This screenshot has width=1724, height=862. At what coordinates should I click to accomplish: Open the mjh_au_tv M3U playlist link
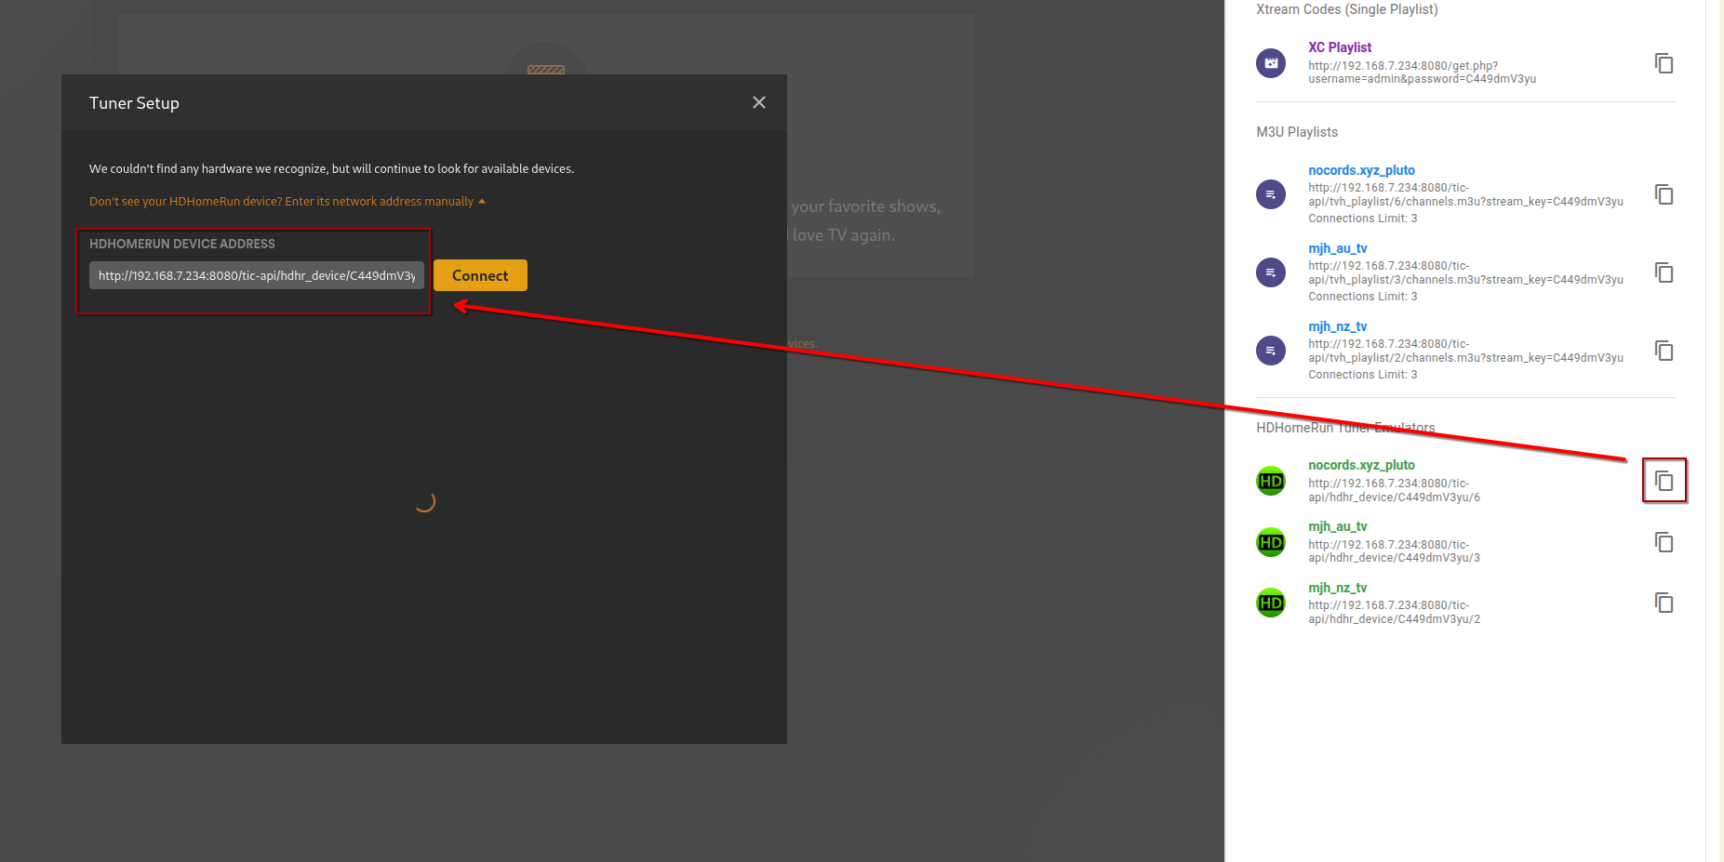[x=1337, y=247]
